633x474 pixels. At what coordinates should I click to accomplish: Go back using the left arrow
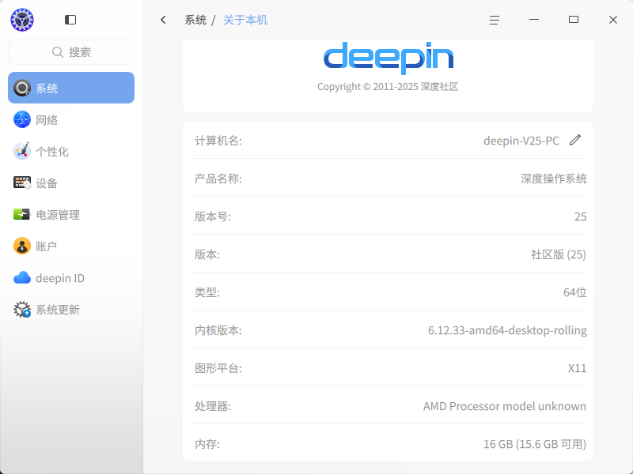pyautogui.click(x=163, y=20)
